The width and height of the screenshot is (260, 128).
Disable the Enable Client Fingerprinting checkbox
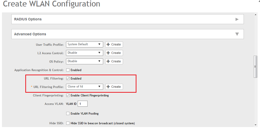[68, 95]
